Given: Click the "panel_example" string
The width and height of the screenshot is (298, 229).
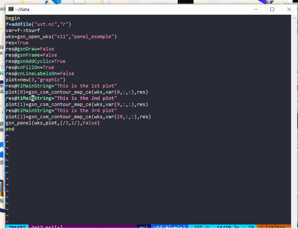Looking at the screenshot, I should coord(94,37).
